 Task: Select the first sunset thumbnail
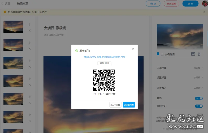point(13,27)
